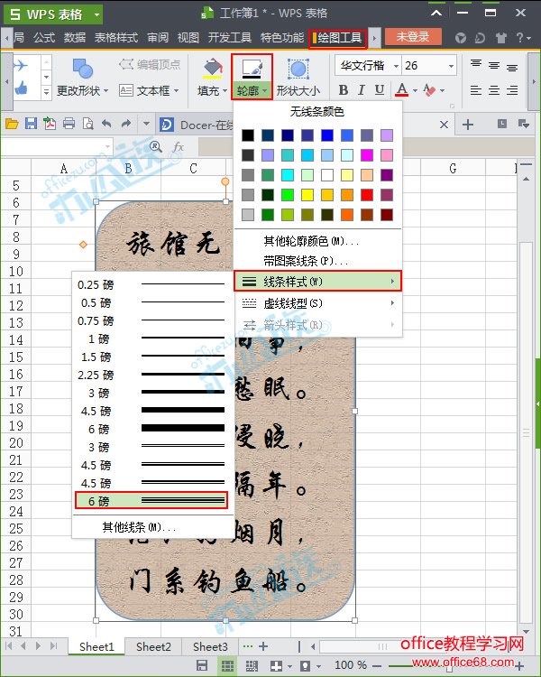Click the cell name box field
The image size is (541, 677).
(56, 147)
